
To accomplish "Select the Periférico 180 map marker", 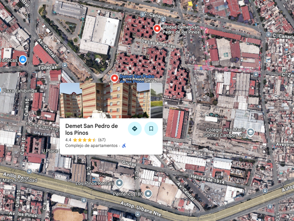I will 148,194.
